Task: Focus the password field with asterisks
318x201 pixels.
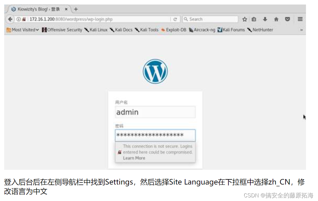Action: coord(155,135)
